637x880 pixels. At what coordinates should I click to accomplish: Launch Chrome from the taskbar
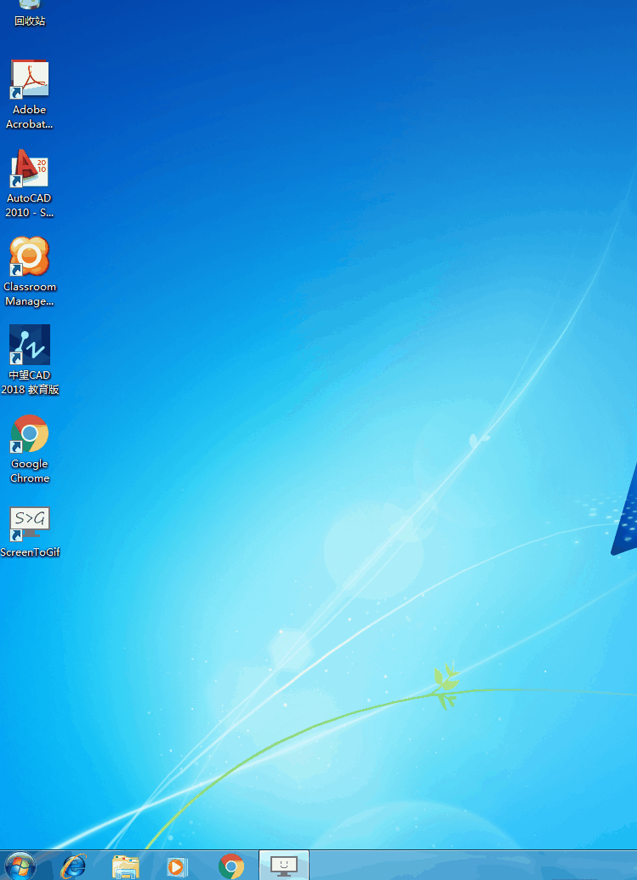(x=231, y=866)
